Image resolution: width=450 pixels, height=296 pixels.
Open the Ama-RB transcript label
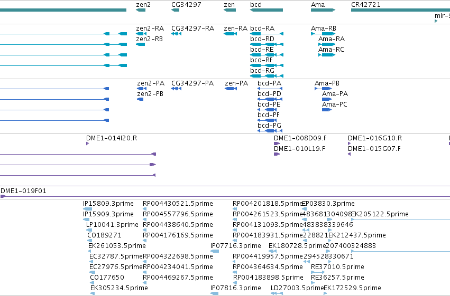pos(324,28)
